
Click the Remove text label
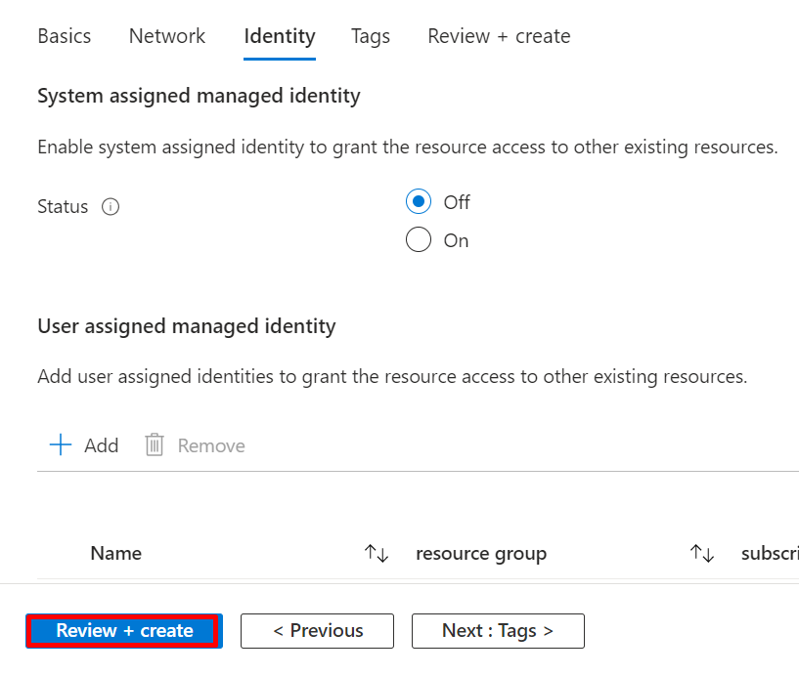coord(211,445)
